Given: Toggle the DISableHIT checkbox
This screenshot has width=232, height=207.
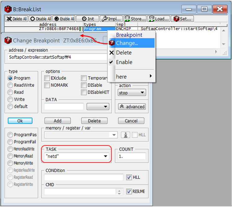Looking at the screenshot, I should tap(84, 92).
